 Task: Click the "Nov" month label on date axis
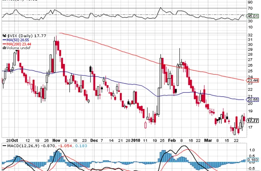coord(56,140)
